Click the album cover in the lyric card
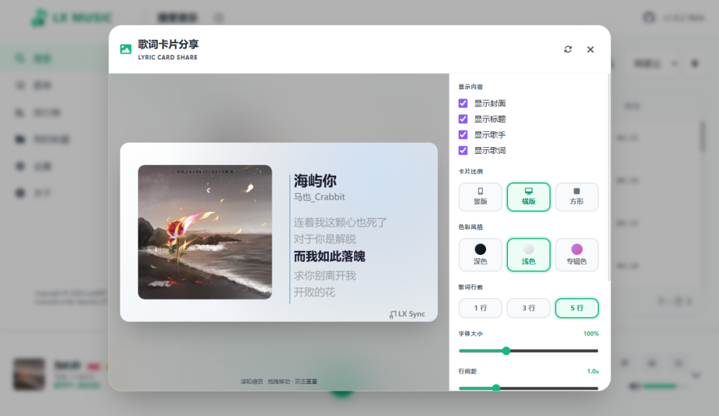Image resolution: width=719 pixels, height=416 pixels. (x=205, y=232)
